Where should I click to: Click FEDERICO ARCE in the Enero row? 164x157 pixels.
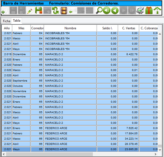70,128
